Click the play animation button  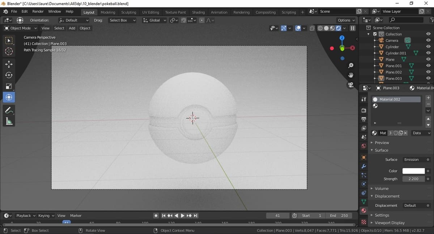(183, 216)
